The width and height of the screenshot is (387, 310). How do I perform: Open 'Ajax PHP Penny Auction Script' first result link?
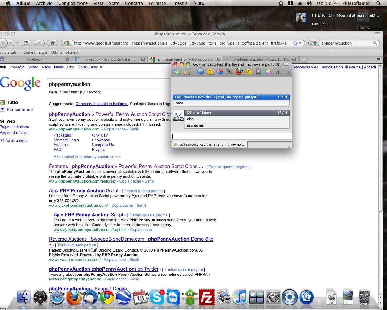tap(84, 191)
